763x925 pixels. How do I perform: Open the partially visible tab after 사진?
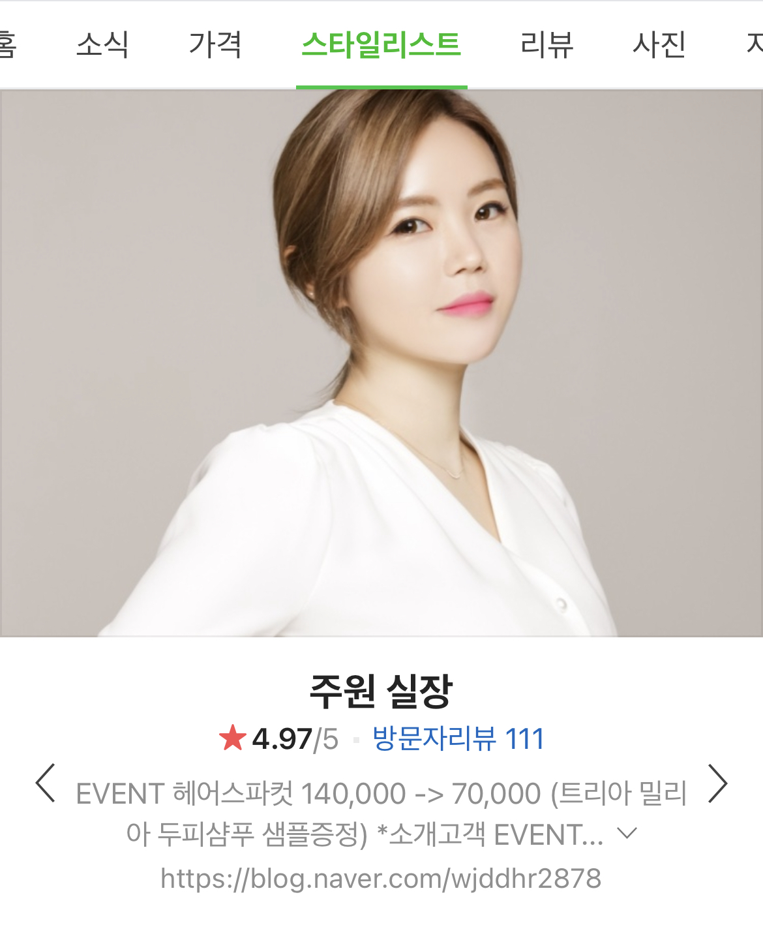click(755, 44)
